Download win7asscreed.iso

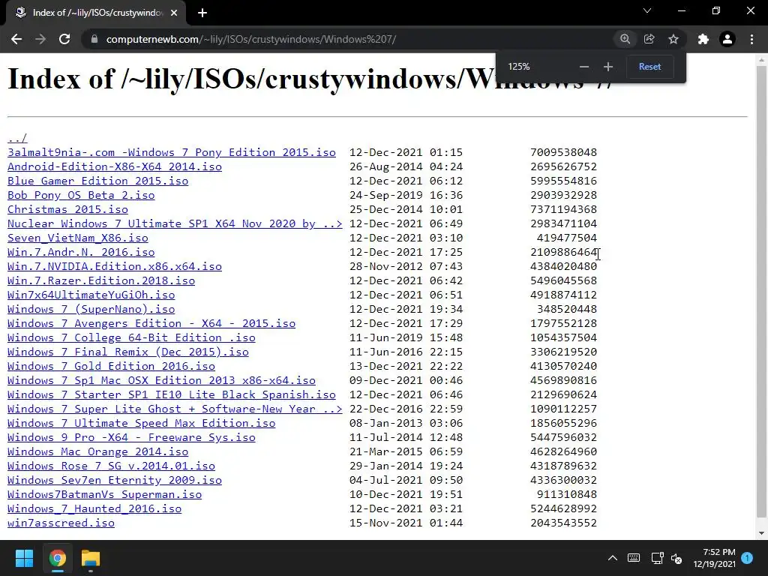coord(61,523)
